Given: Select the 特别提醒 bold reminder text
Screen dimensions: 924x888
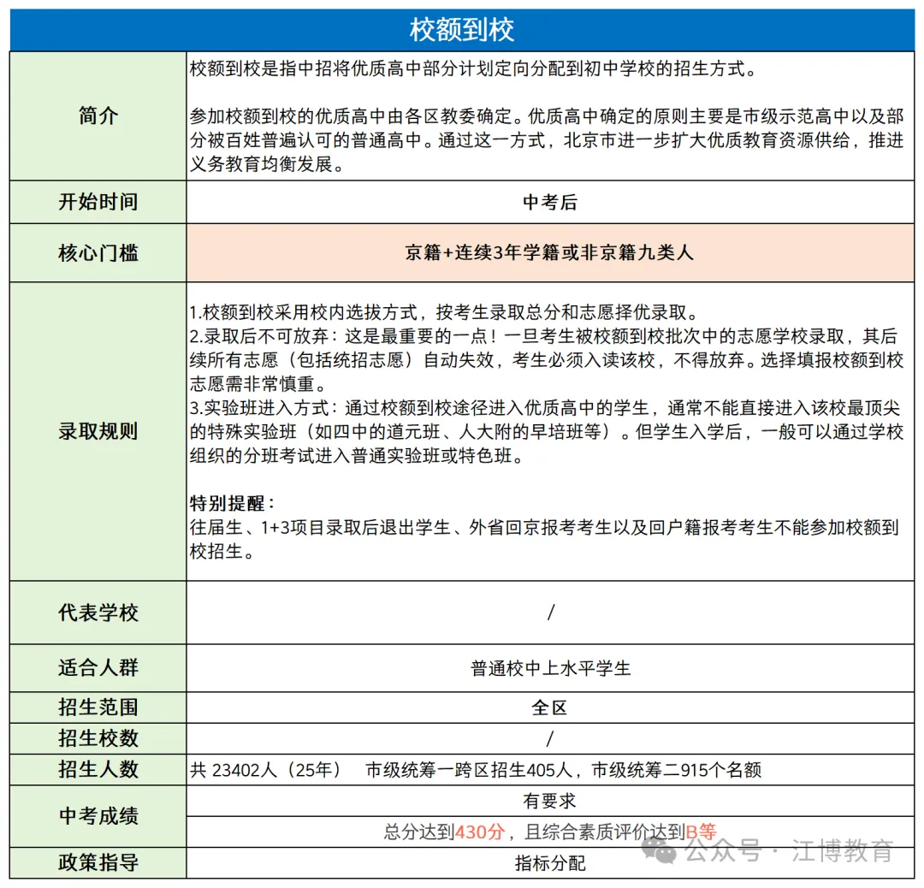Looking at the screenshot, I should click(221, 503).
